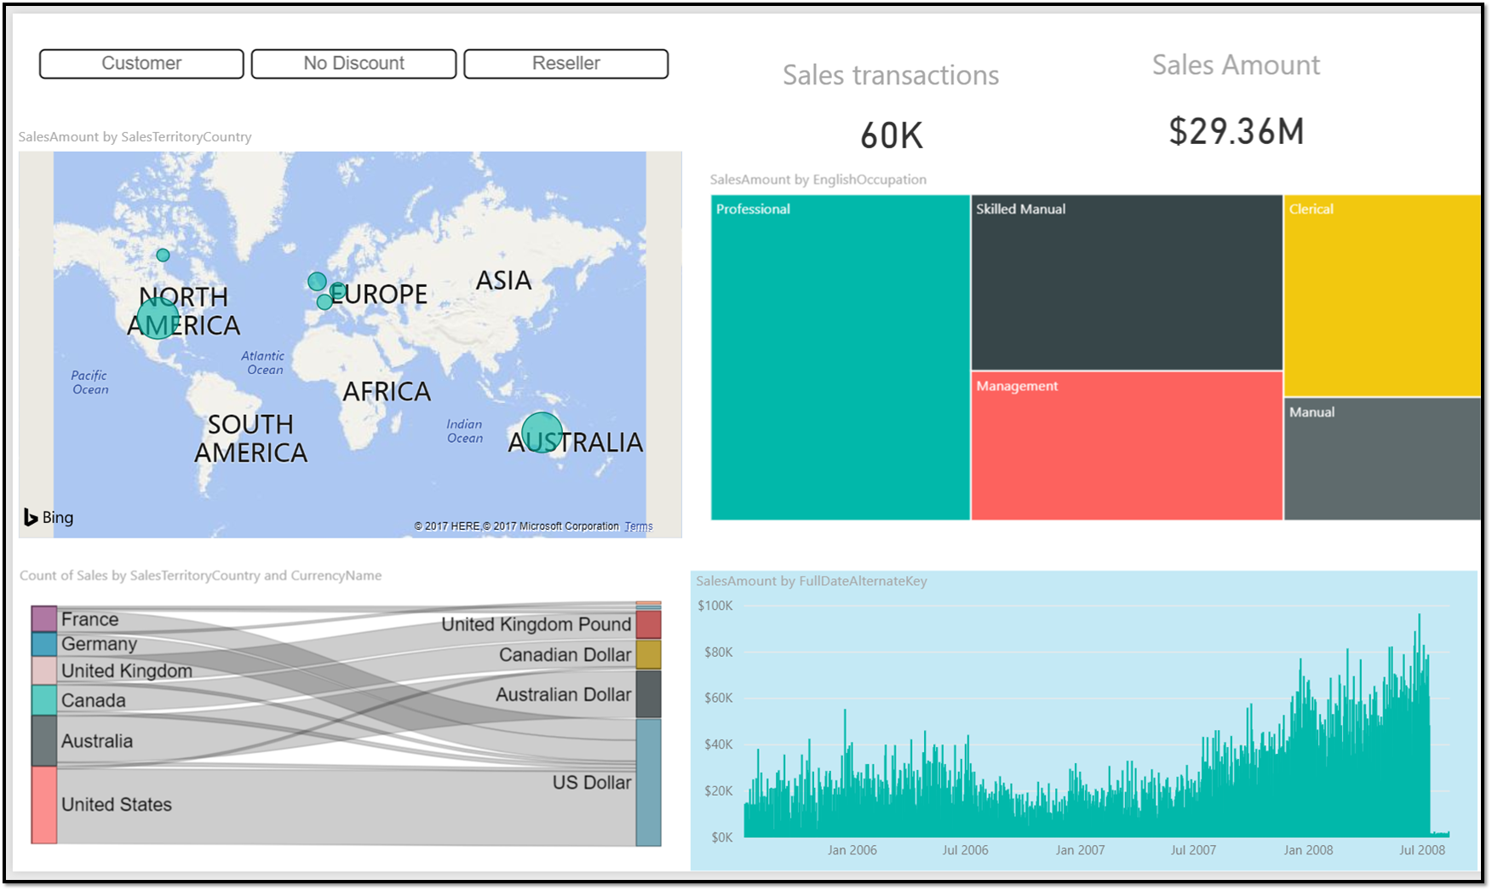Select the large North America sales bubble
Screen dimensions: 1492x891
158,319
